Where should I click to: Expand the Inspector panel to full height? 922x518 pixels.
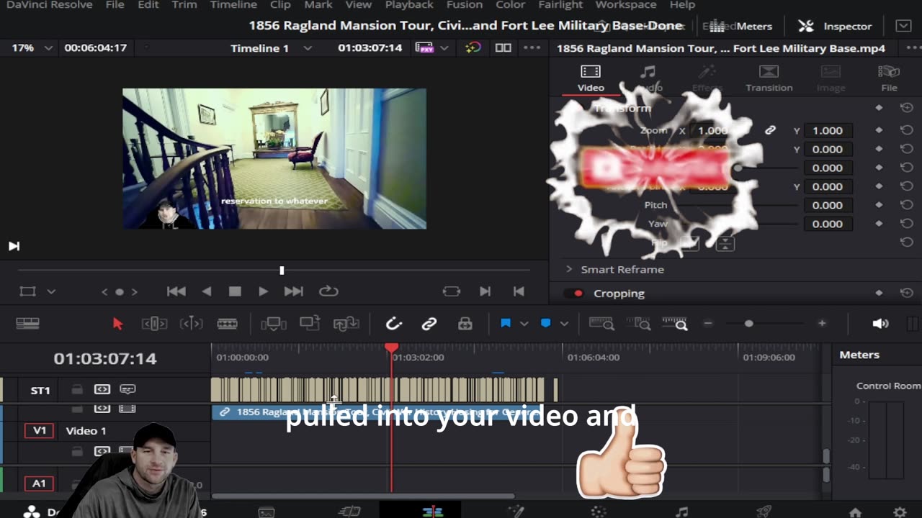[x=903, y=26]
